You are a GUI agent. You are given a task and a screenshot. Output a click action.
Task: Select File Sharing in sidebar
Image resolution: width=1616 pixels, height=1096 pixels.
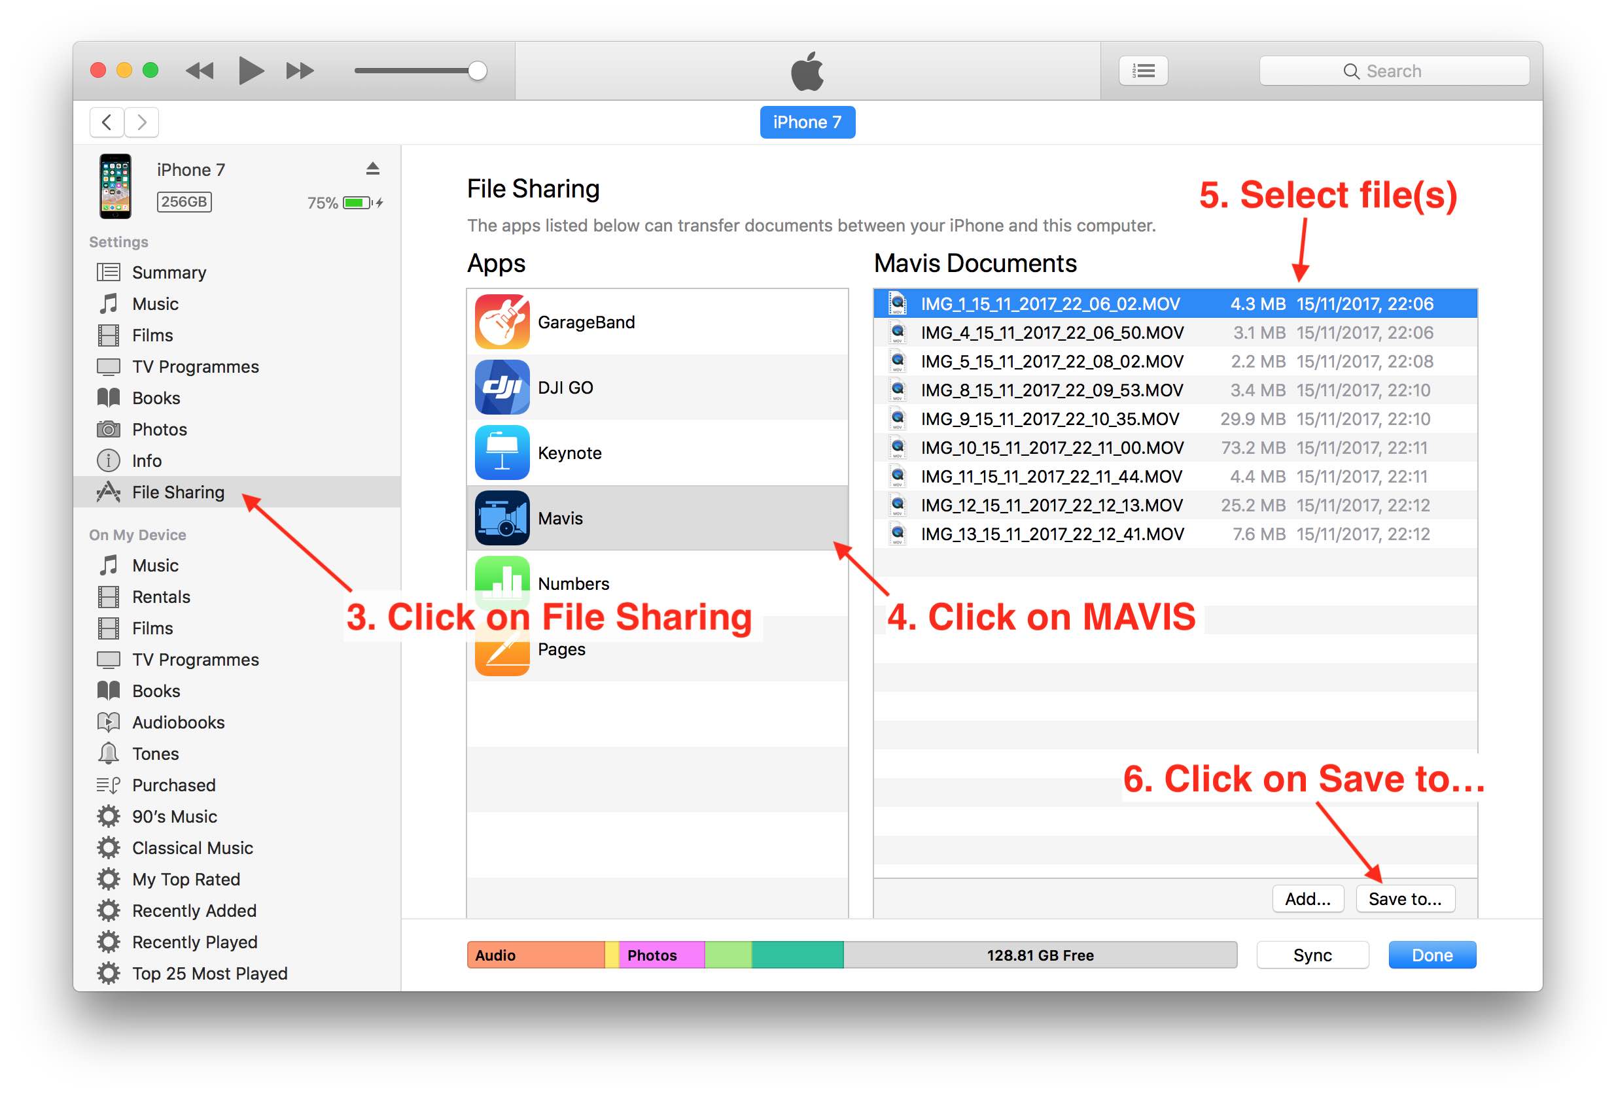click(x=236, y=492)
